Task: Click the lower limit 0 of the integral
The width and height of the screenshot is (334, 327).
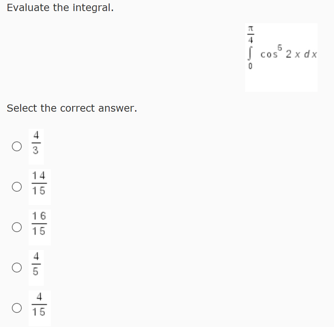Action: pyautogui.click(x=250, y=66)
